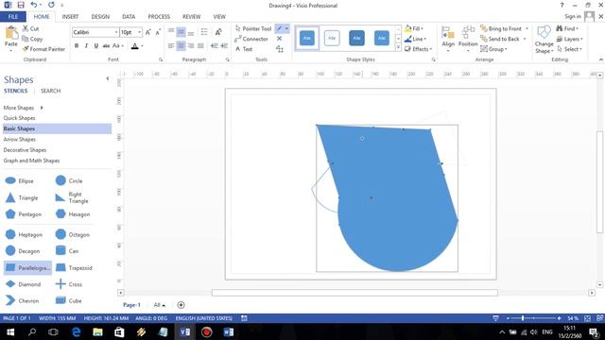Click Sign in link
The width and height of the screenshot is (605, 340).
tap(573, 16)
